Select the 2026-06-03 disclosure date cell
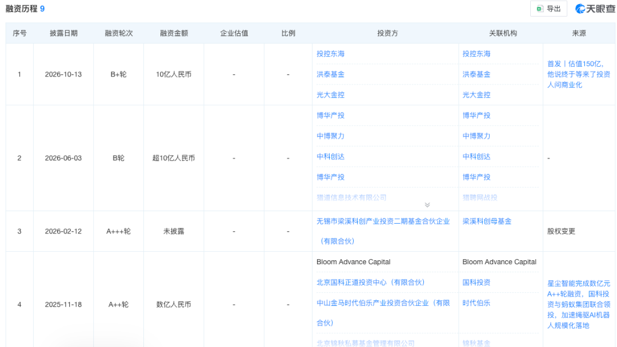This screenshot has width=617, height=347. coord(63,158)
